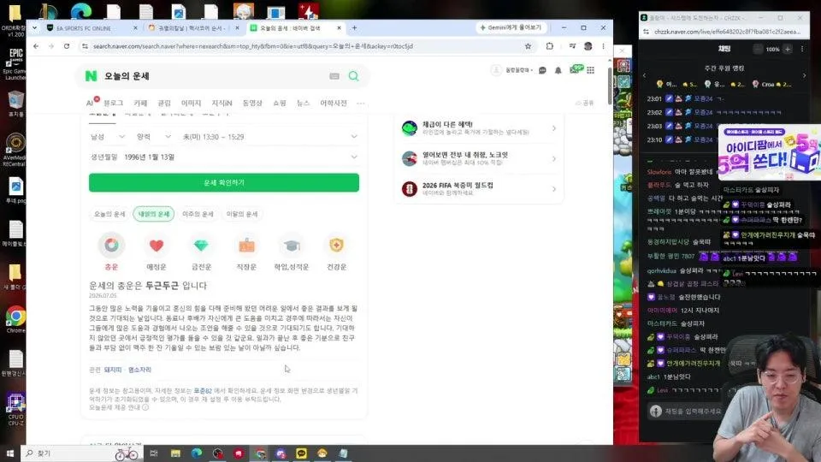Viewport: 821px width, 462px height.
Task: Expand more search categories ellipsis
Action: (x=361, y=104)
